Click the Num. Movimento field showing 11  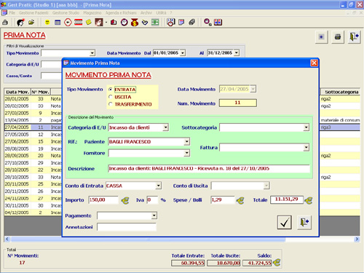click(238, 103)
